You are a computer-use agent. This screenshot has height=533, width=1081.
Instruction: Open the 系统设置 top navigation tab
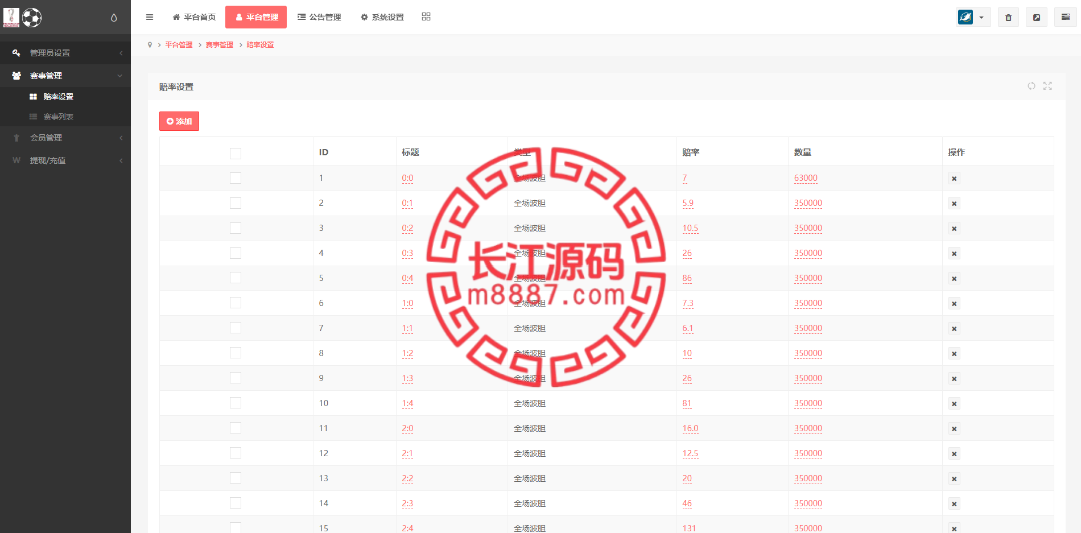[x=382, y=17]
